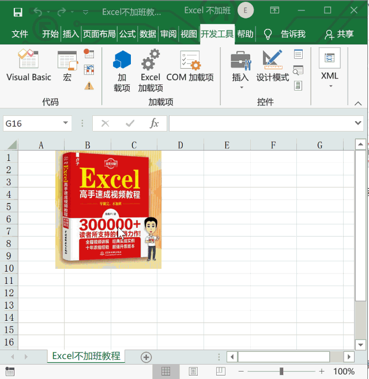This screenshot has height=379, width=369.
Task: Select the Excel不加班教程 sheet tab
Action: (86, 356)
